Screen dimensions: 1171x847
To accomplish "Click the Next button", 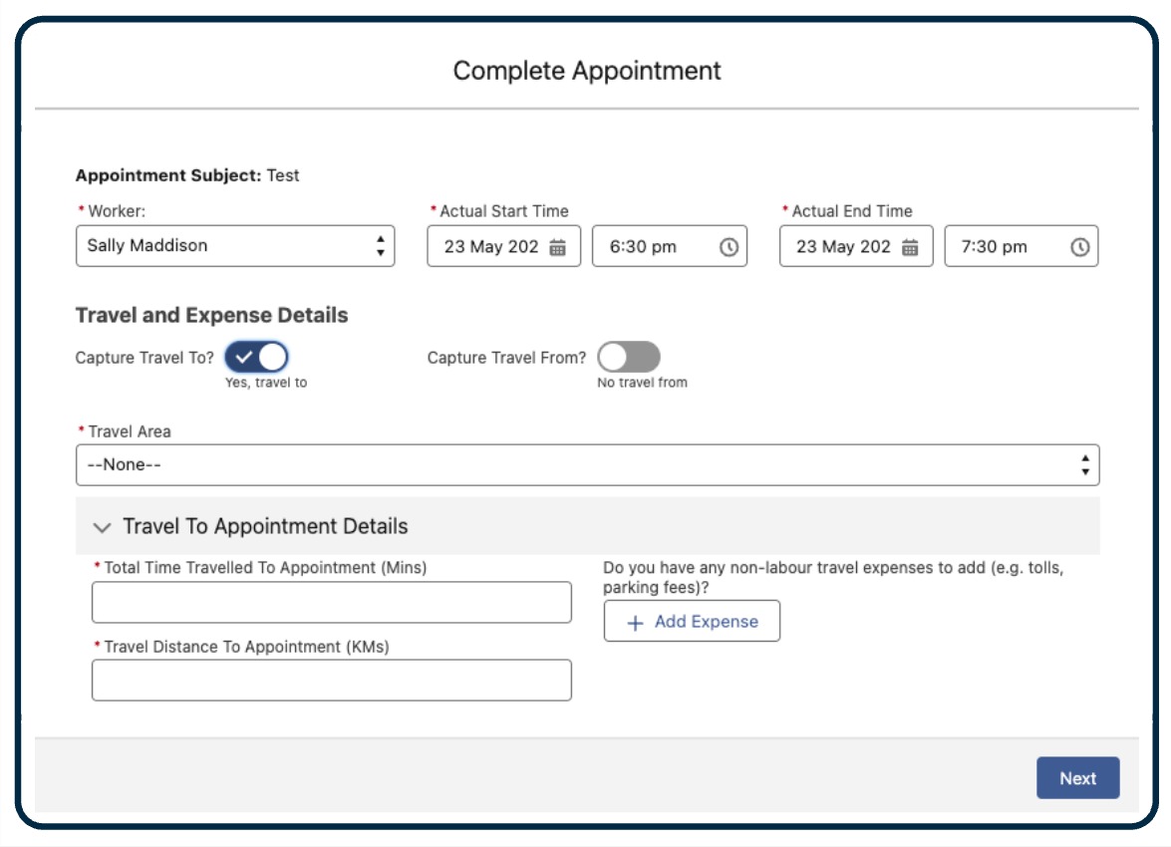I will (x=1077, y=778).
